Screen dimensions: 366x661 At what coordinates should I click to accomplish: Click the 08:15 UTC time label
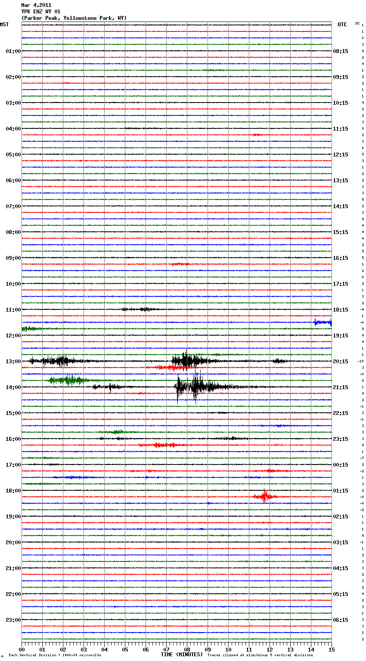coord(341,51)
